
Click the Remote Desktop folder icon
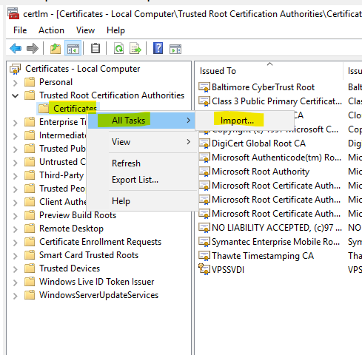30,229
